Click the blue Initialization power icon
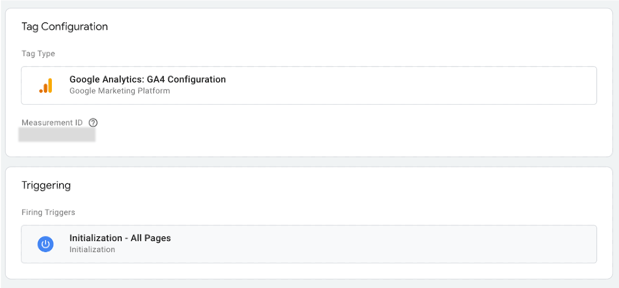619x288 pixels. pyautogui.click(x=46, y=244)
